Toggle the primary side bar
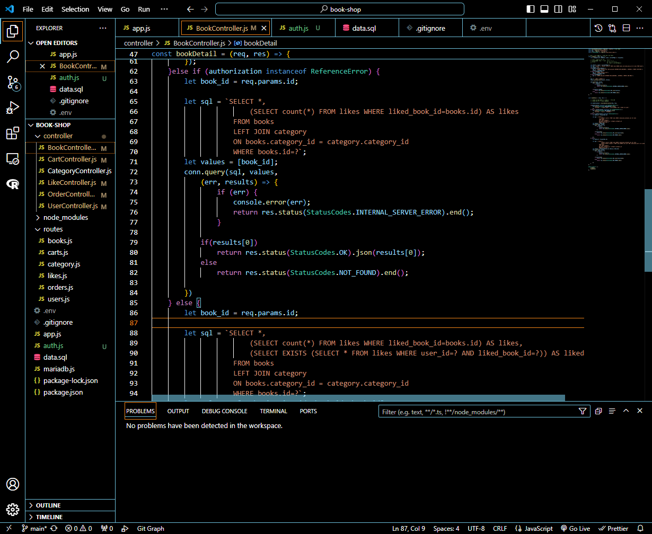 pyautogui.click(x=531, y=9)
